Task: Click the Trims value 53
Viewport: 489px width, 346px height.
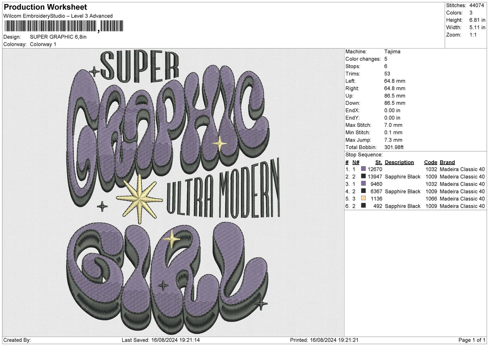Action: click(387, 74)
